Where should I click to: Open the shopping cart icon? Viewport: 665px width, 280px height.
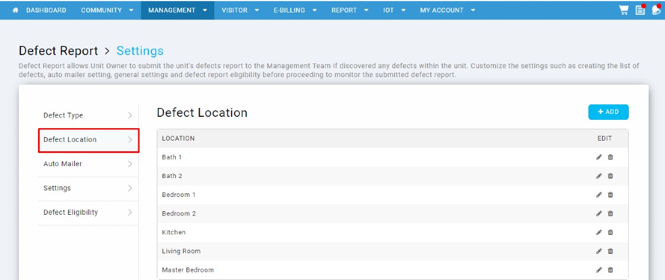click(x=624, y=10)
